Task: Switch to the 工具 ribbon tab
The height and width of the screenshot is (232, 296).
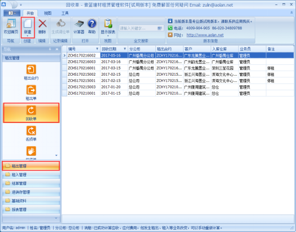Action: click(x=65, y=13)
